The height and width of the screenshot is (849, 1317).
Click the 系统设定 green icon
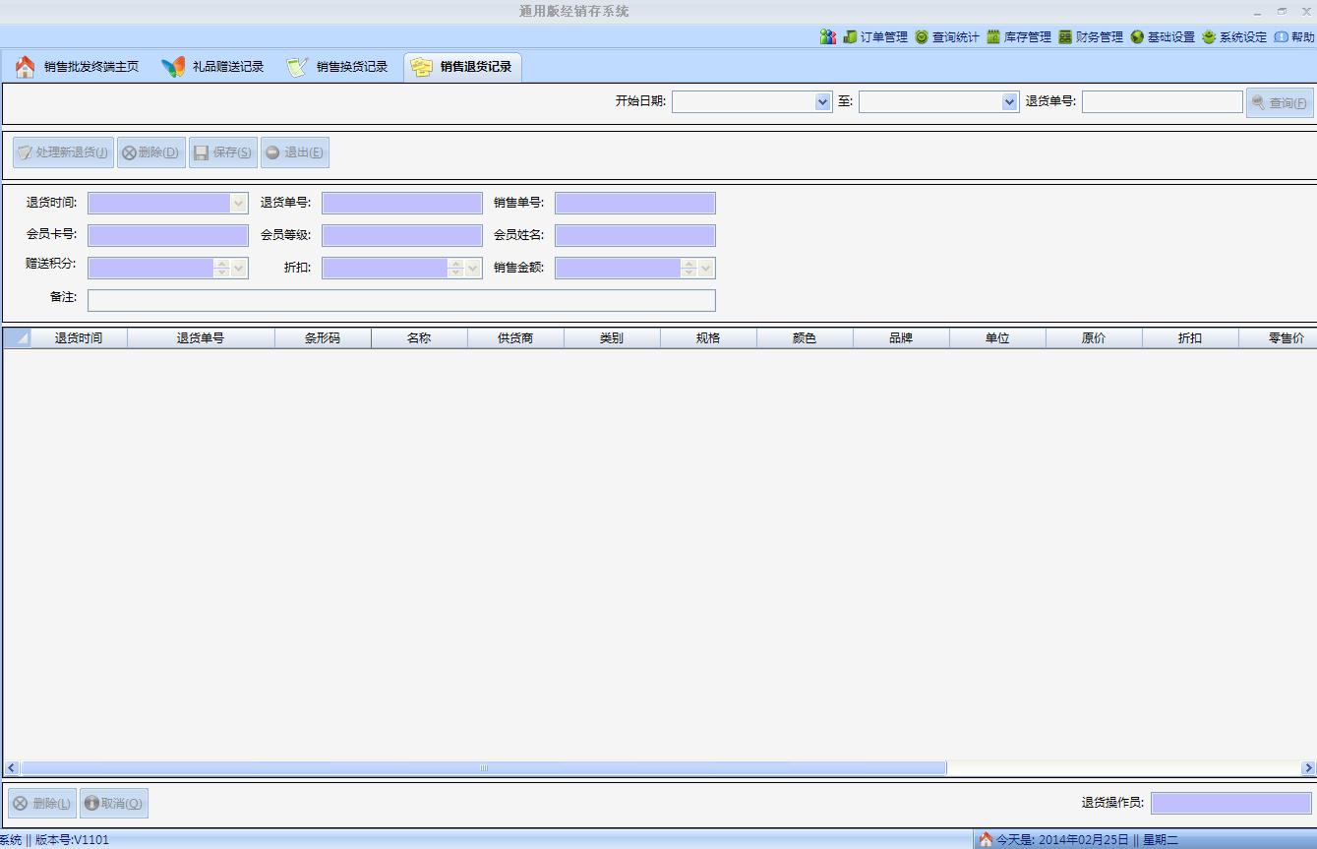click(x=1209, y=37)
